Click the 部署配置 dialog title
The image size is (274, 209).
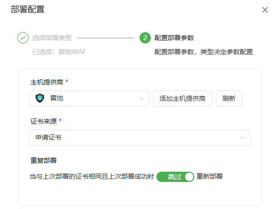(x=28, y=9)
